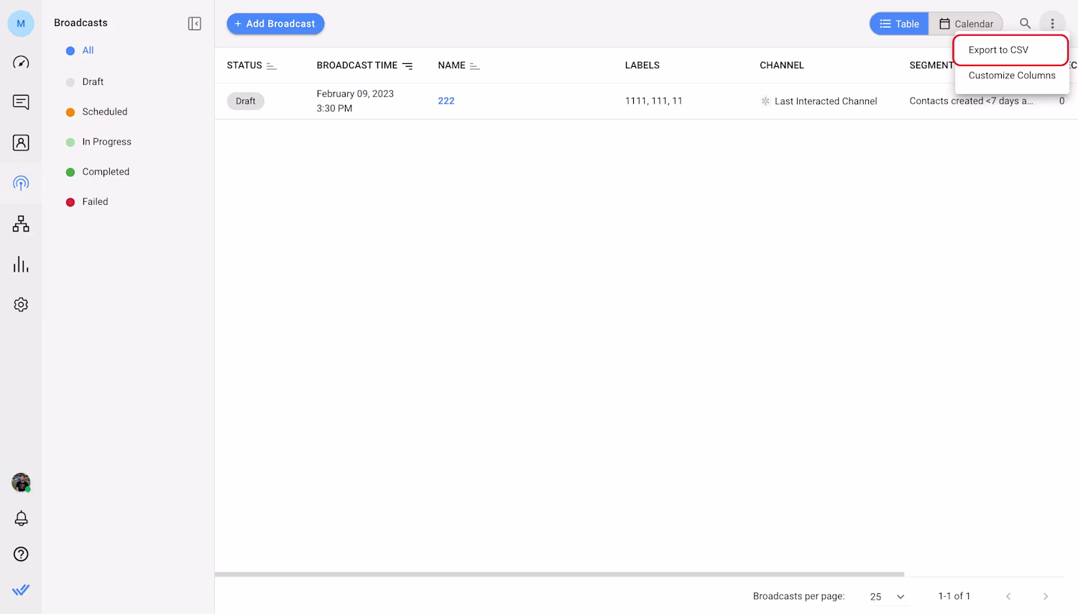Select Export to CSV menu option
This screenshot has width=1078, height=614.
(x=998, y=50)
